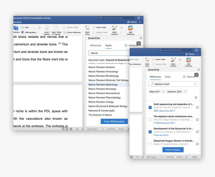Click Focus mode icon in front status bar

pyautogui.click(x=149, y=157)
